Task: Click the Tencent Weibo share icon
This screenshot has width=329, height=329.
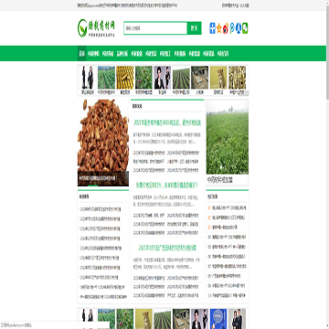Action: [x=232, y=28]
